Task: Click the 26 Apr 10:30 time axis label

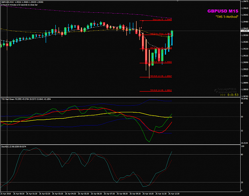Action: 148,194
